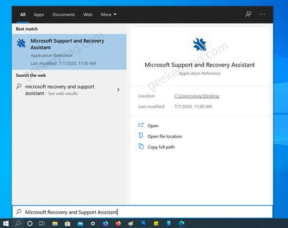Click the feedback person icon
This screenshot has width=288, height=228.
(x=248, y=14)
